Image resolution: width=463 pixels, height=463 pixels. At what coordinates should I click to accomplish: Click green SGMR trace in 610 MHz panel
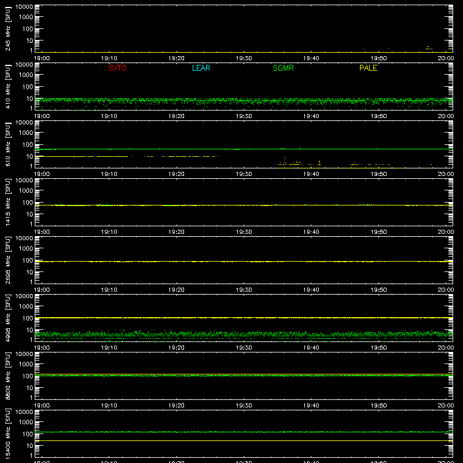pos(244,149)
